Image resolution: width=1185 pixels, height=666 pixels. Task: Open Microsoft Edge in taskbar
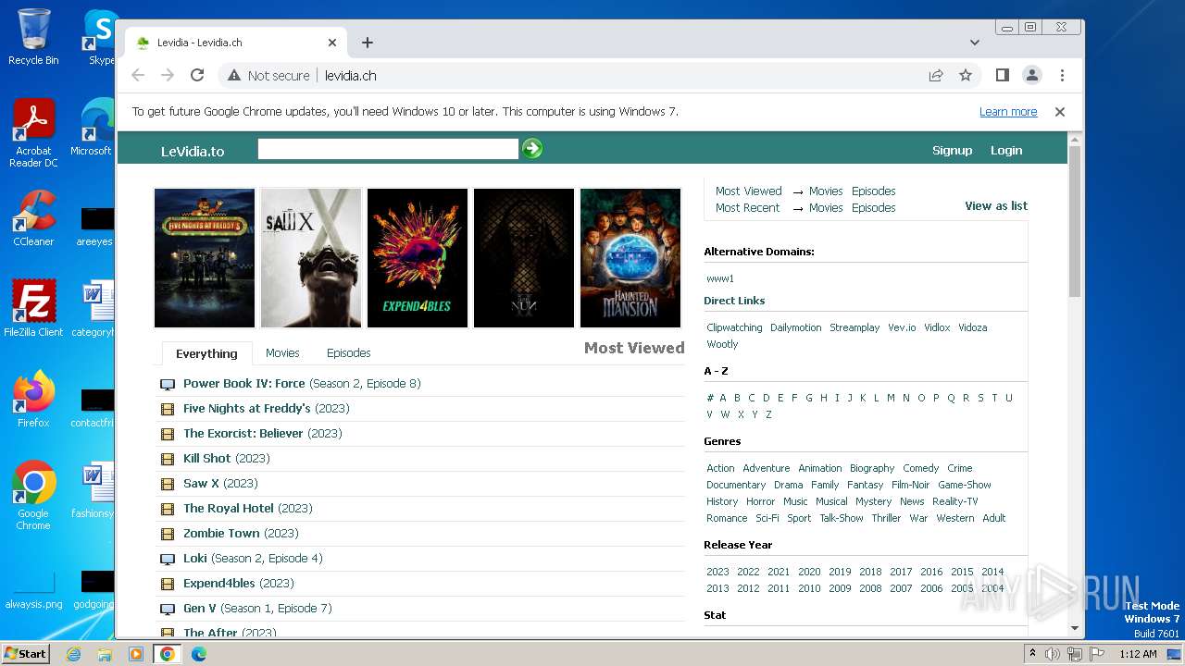point(198,654)
